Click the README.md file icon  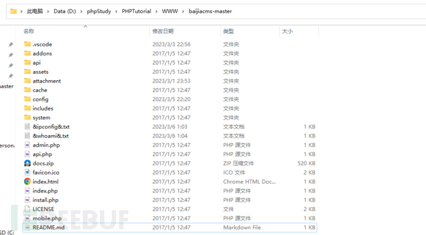pos(27,228)
